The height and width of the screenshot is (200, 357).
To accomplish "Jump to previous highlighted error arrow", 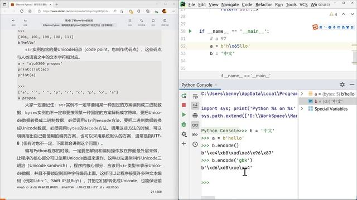I will click(344, 14).
